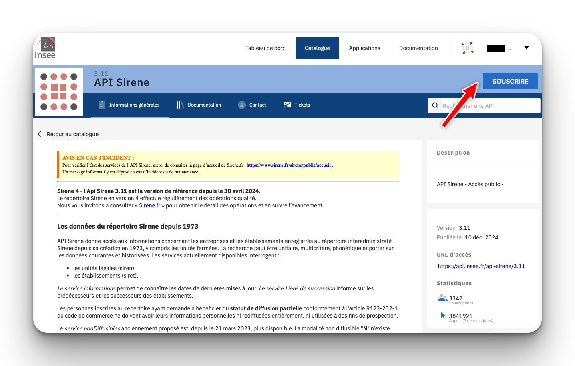Click the search magnifier icon
This screenshot has width=575, height=366.
pyautogui.click(x=435, y=106)
